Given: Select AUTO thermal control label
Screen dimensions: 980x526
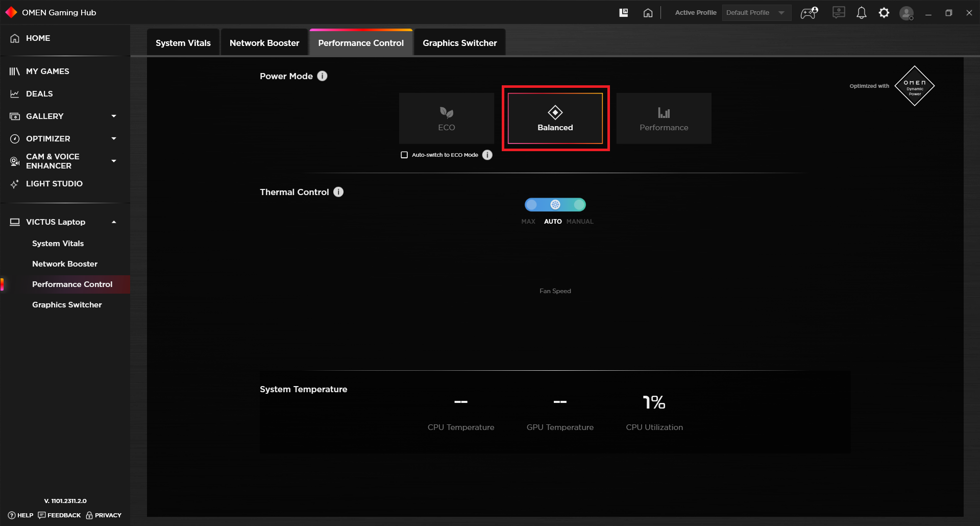Looking at the screenshot, I should (553, 222).
